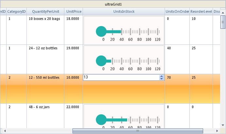
Task: Sort by the UnitsInStock column header
Action: [124, 11]
